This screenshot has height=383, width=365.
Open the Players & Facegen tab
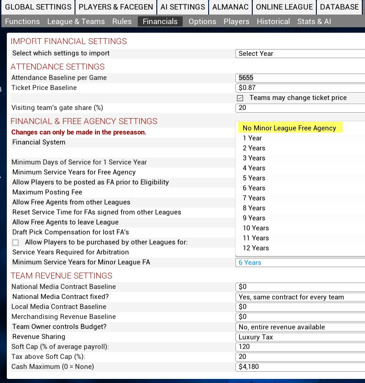pos(115,7)
